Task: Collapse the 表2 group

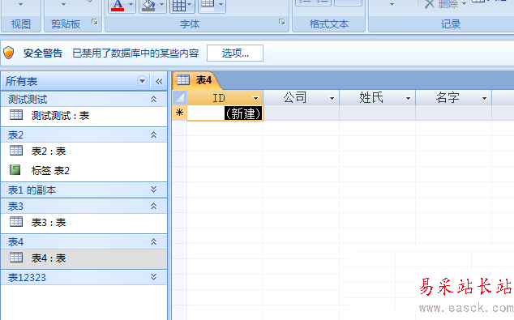Action: pyautogui.click(x=153, y=135)
